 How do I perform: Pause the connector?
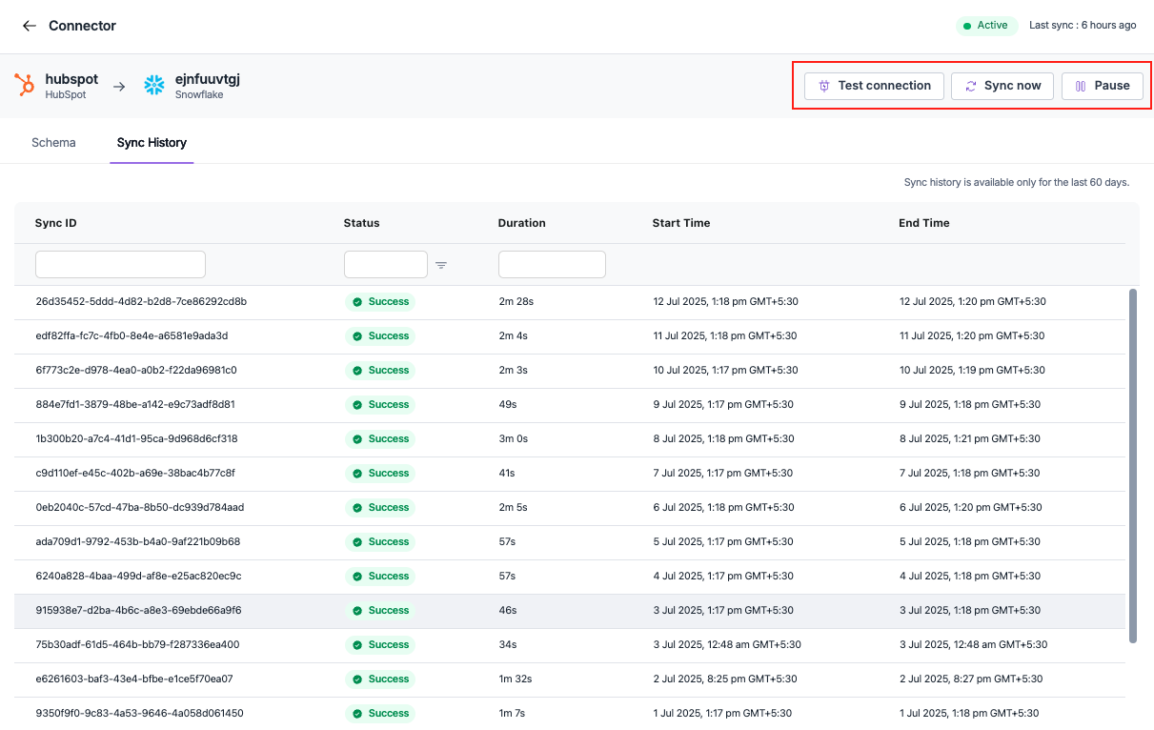1102,86
